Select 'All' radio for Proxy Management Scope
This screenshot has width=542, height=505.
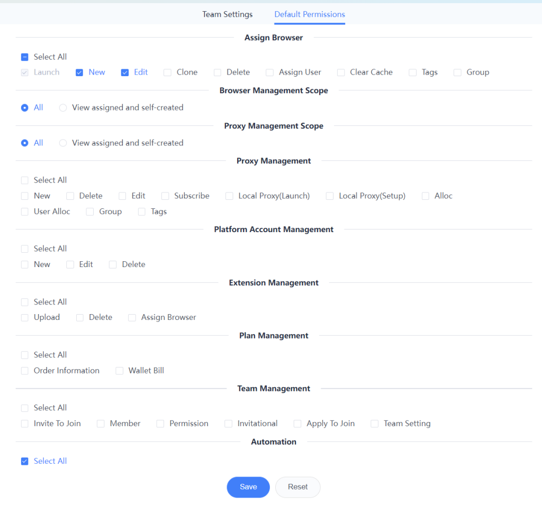click(25, 143)
